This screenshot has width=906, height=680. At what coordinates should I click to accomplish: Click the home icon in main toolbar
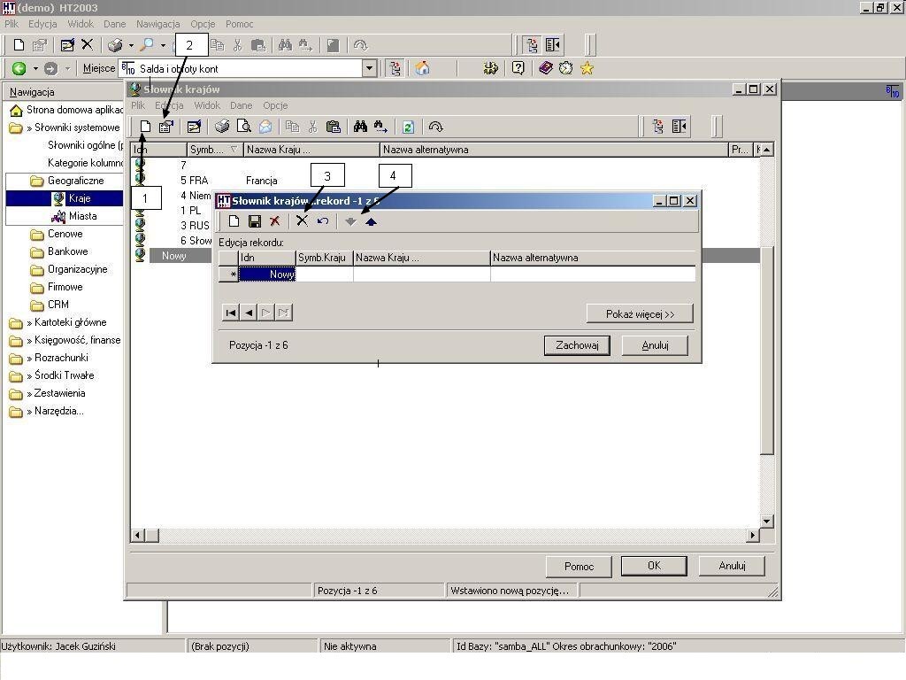pyautogui.click(x=422, y=68)
